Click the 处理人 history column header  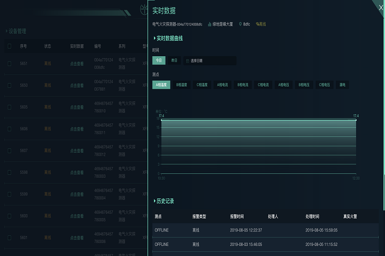tap(273, 216)
